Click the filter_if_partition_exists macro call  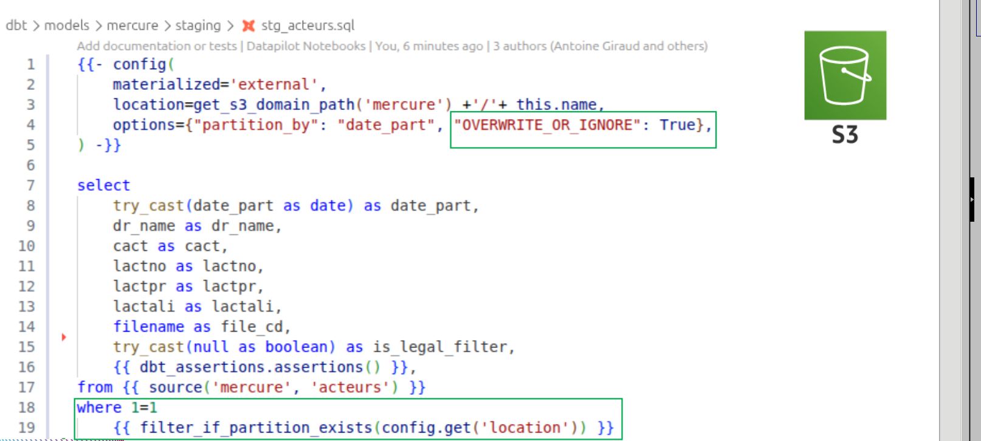click(255, 428)
